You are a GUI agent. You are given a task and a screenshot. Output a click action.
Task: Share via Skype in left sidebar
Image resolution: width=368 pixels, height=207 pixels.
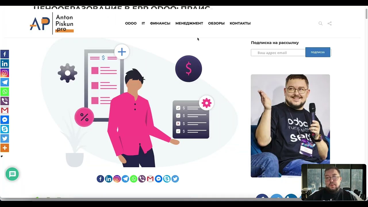click(x=5, y=129)
